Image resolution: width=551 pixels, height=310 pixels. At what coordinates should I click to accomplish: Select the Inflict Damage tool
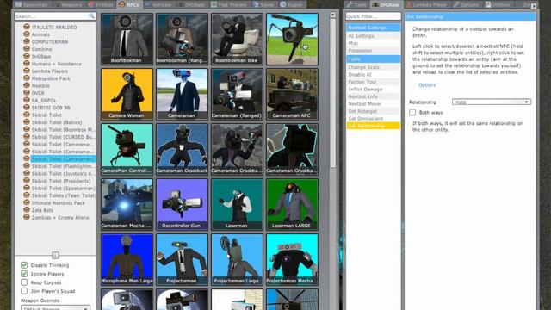coord(373,90)
